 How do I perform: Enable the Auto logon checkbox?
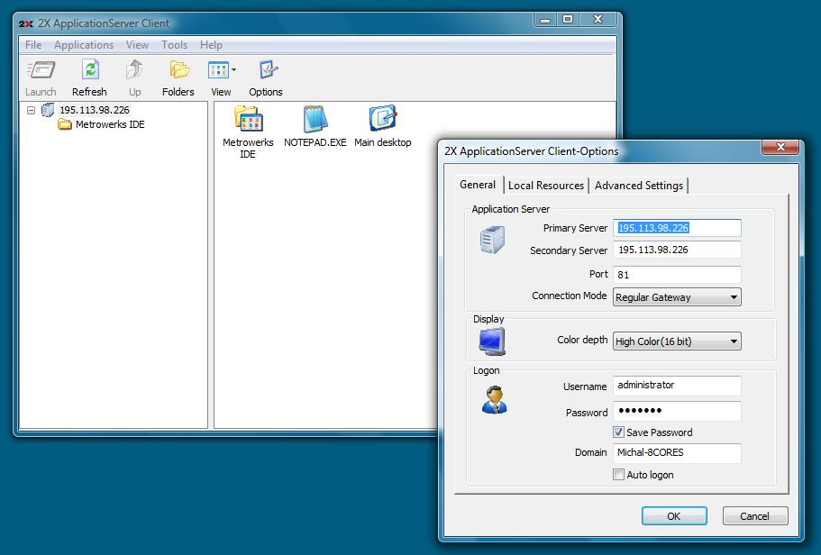tap(618, 475)
